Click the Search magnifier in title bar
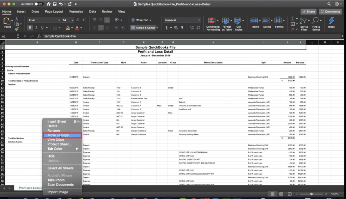Screen dimensions: 346x199 (x=329, y=4)
